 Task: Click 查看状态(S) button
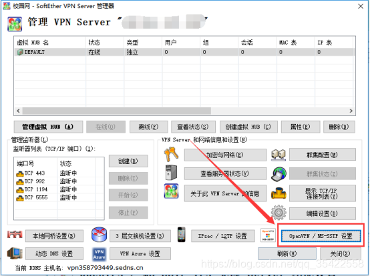(x=193, y=127)
